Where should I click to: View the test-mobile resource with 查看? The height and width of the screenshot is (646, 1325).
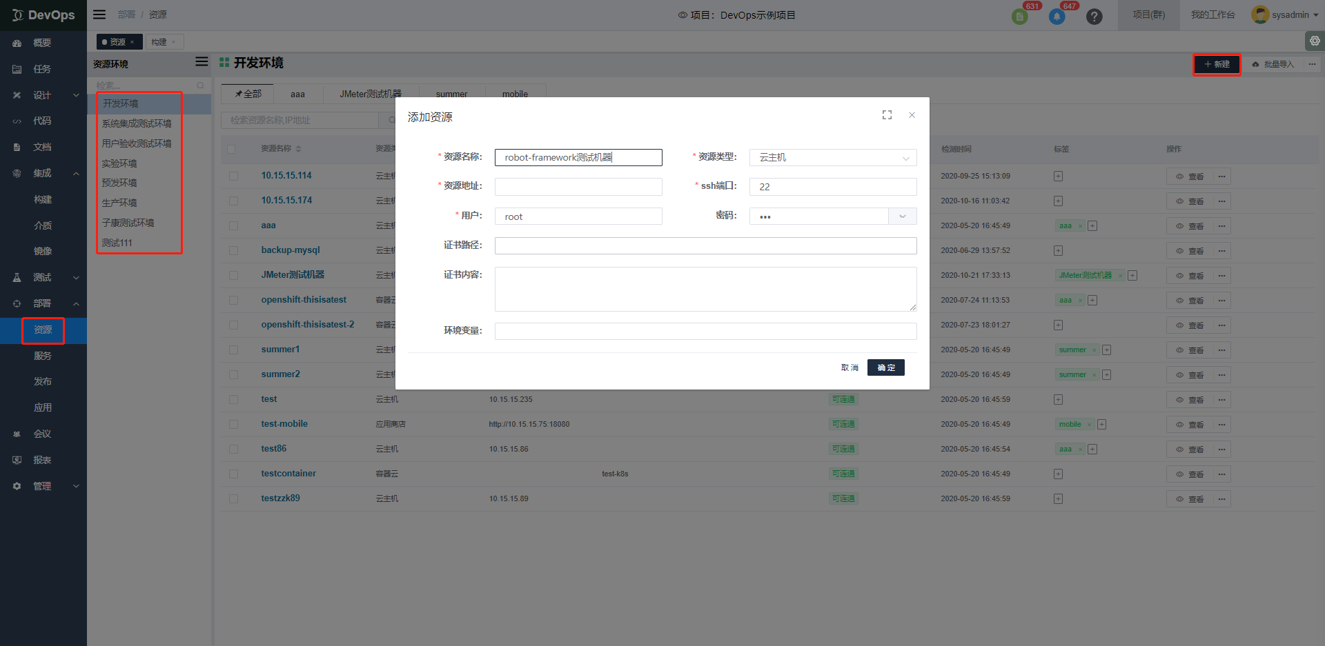(1190, 425)
